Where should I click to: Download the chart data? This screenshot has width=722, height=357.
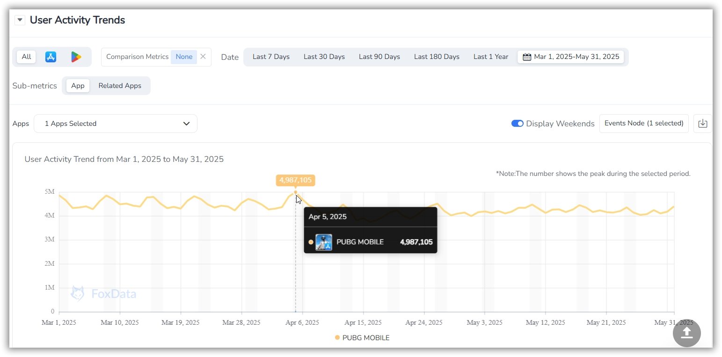(x=702, y=124)
